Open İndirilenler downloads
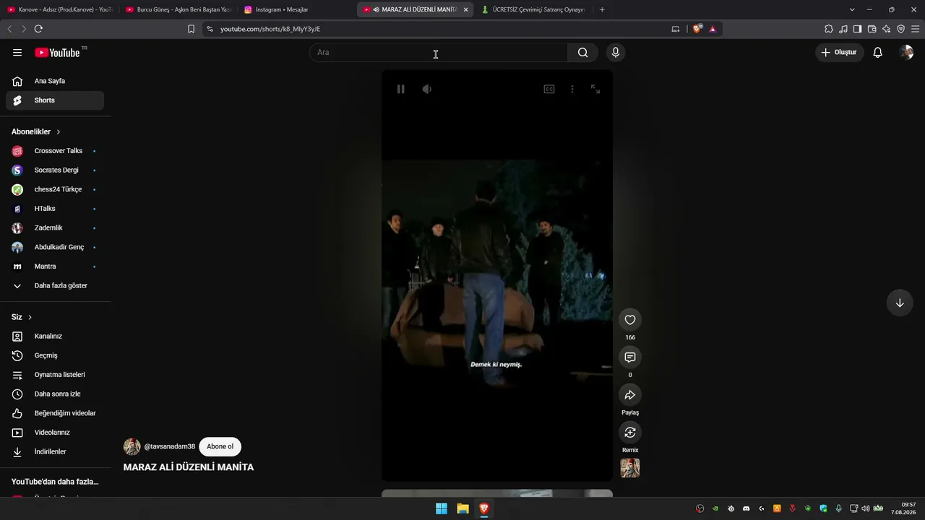 click(x=55, y=452)
